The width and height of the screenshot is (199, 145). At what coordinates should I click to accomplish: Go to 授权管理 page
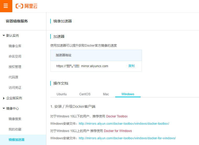coord(15,67)
